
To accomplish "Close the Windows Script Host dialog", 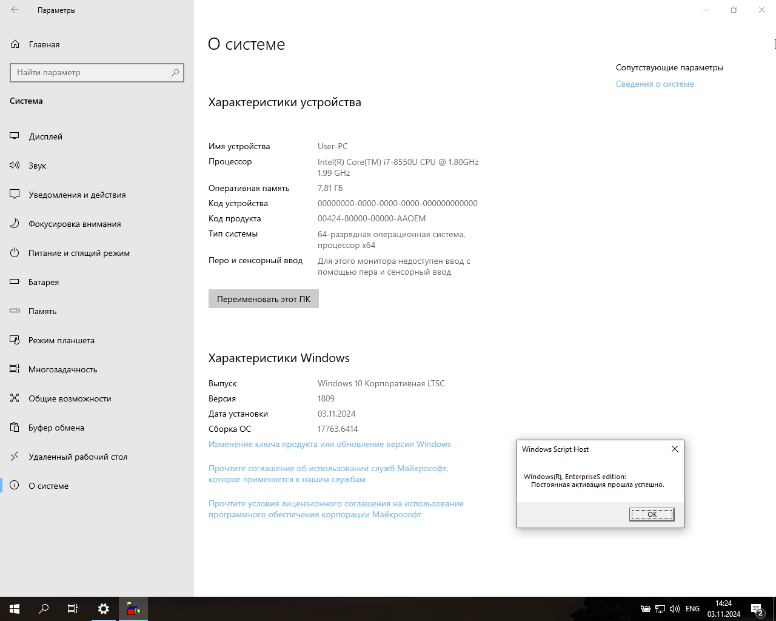I will pos(675,449).
